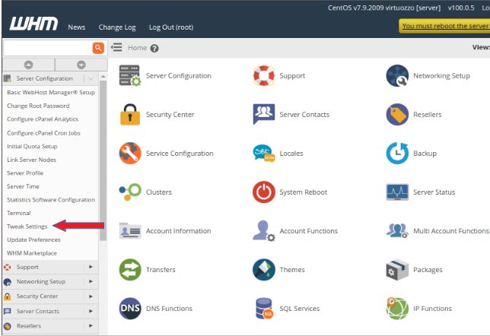The width and height of the screenshot is (490, 336).
Task: Open Server Time in sidebar
Action: tap(23, 186)
